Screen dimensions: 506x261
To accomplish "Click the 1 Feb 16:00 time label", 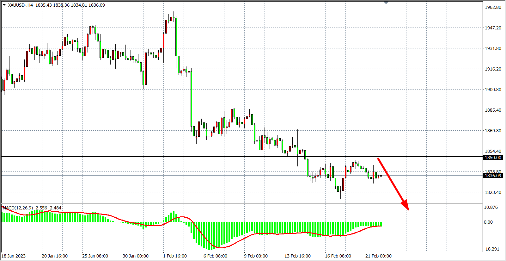I will (x=175, y=256).
